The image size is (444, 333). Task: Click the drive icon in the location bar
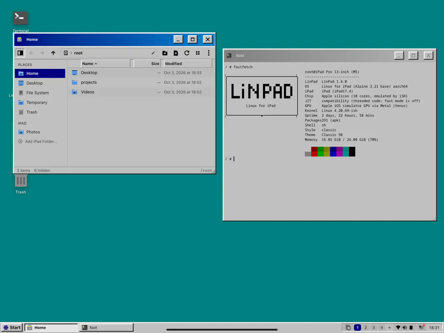click(x=66, y=53)
